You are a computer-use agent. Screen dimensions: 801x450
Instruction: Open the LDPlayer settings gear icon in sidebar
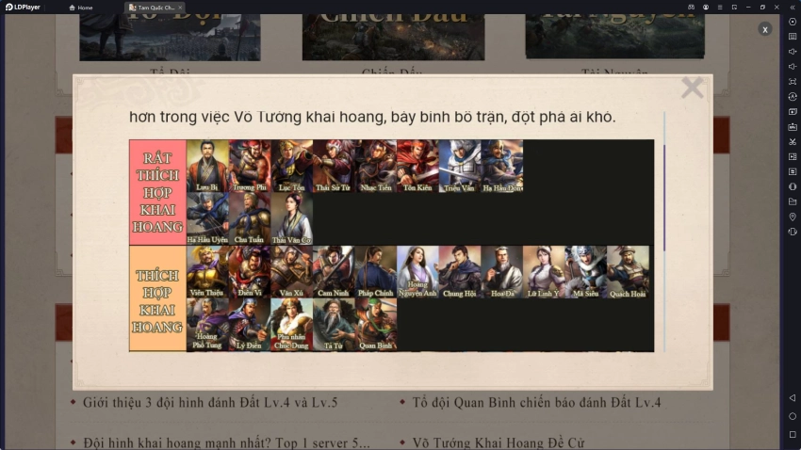(x=793, y=22)
